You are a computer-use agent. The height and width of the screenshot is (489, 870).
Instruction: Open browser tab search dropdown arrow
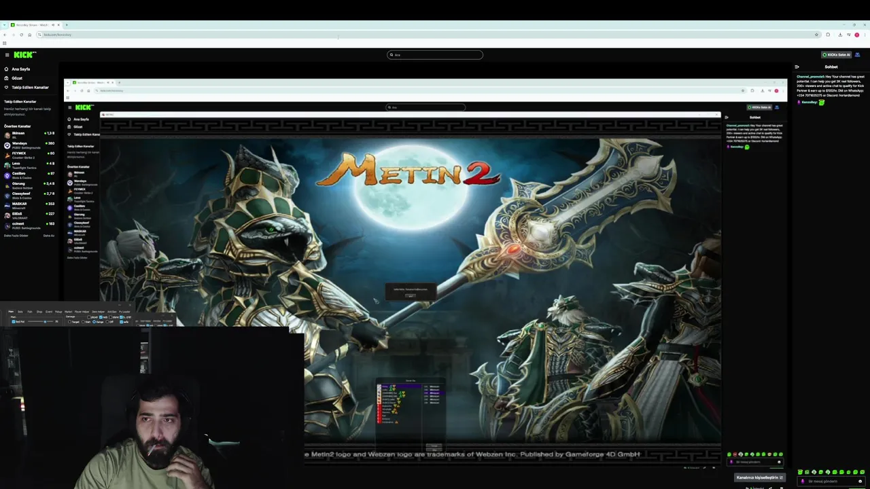(5, 25)
